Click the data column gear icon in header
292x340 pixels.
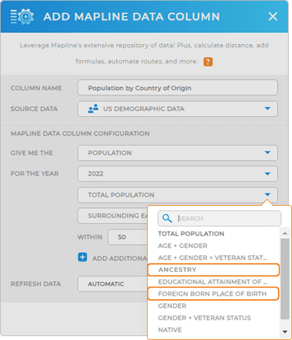click(x=22, y=17)
